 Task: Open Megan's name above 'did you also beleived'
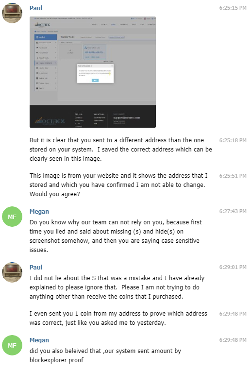coord(39,340)
